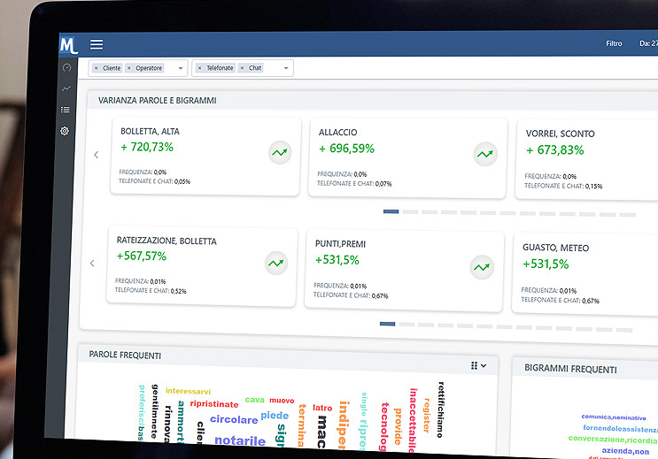Remove the Chat filter tag
The image size is (658, 459).
click(x=242, y=68)
